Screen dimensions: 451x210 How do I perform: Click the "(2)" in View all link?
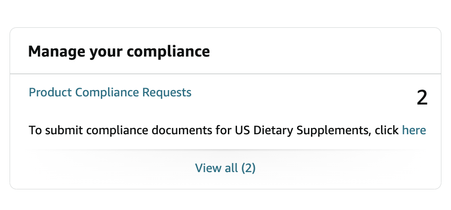pos(248,168)
